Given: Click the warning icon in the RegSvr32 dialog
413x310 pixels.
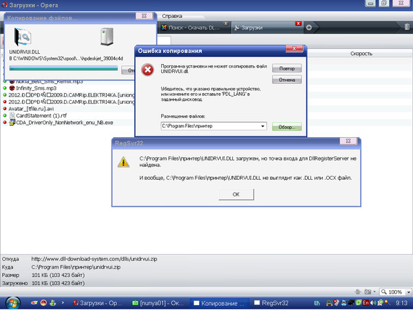Looking at the screenshot, I should pyautogui.click(x=123, y=162).
